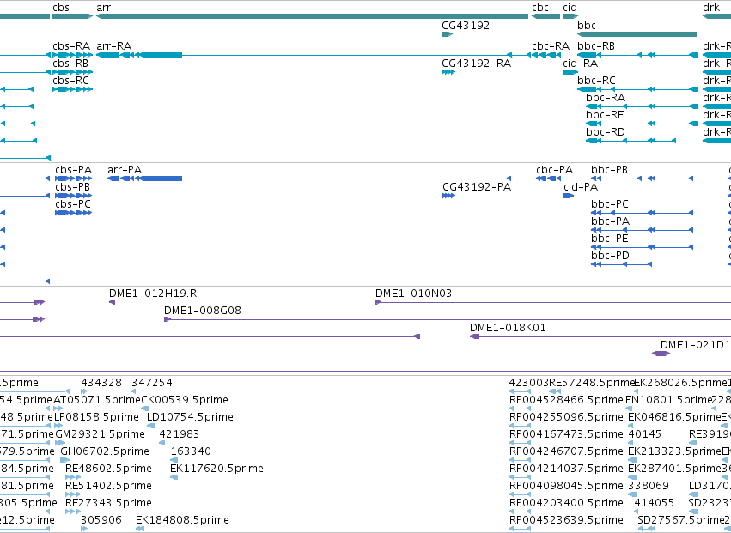731x533 pixels.
Task: Select the CG43192-PA protein label
Action: [x=477, y=187]
